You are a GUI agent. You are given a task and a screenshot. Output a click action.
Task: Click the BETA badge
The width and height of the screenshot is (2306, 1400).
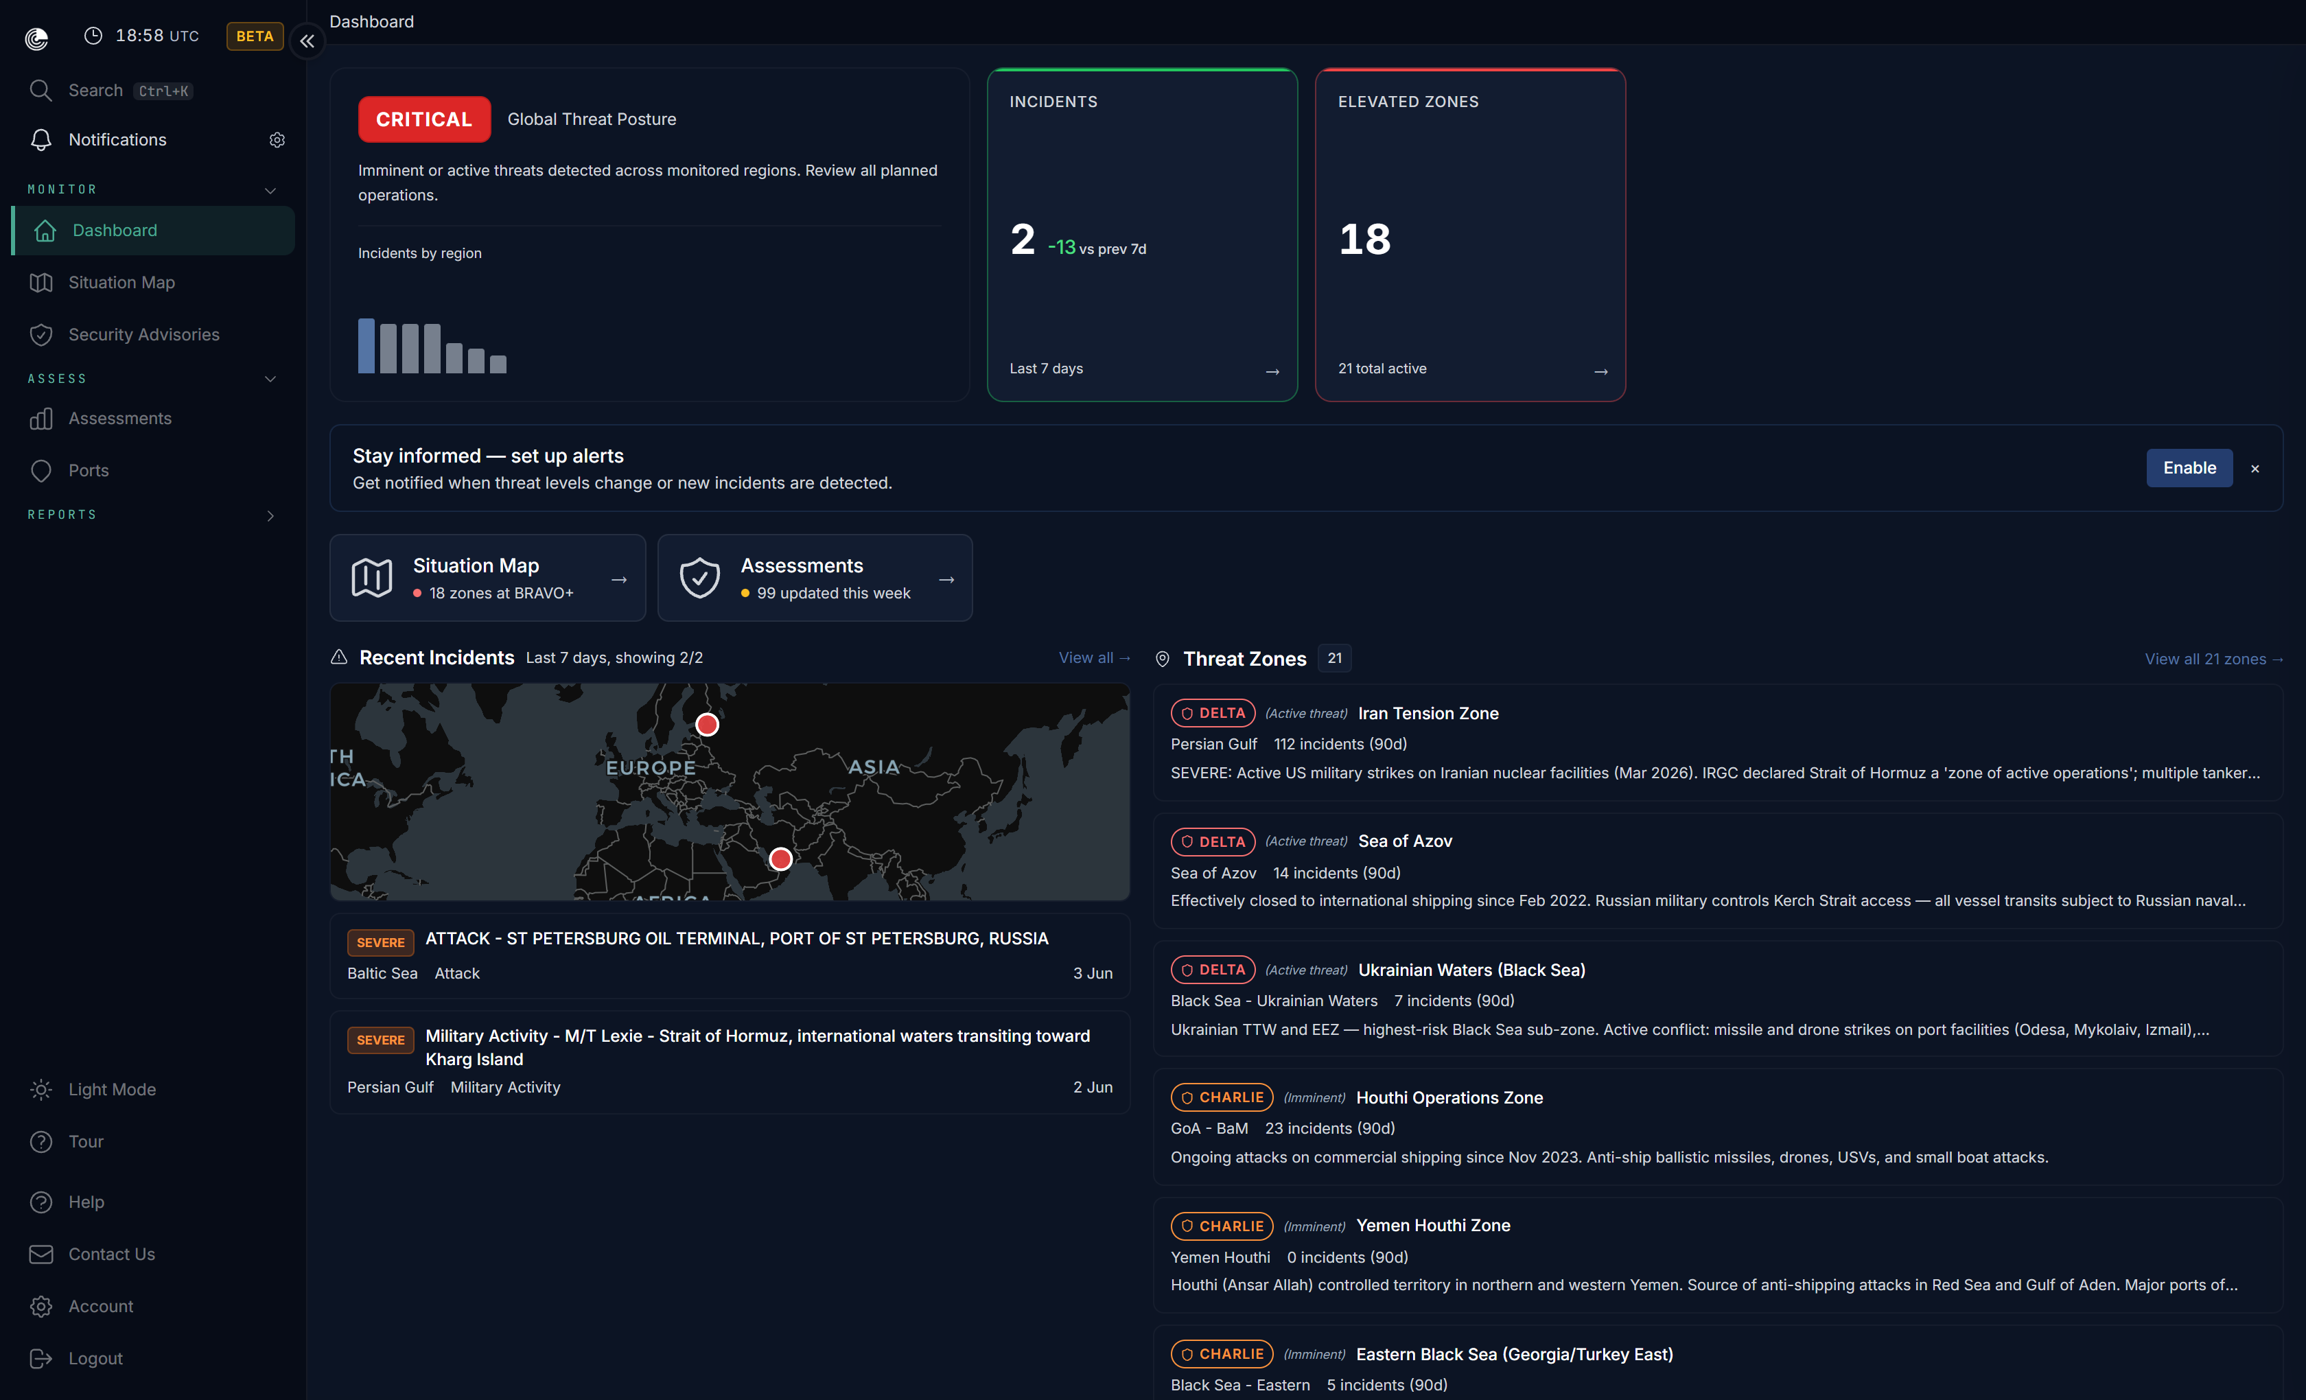coord(255,36)
